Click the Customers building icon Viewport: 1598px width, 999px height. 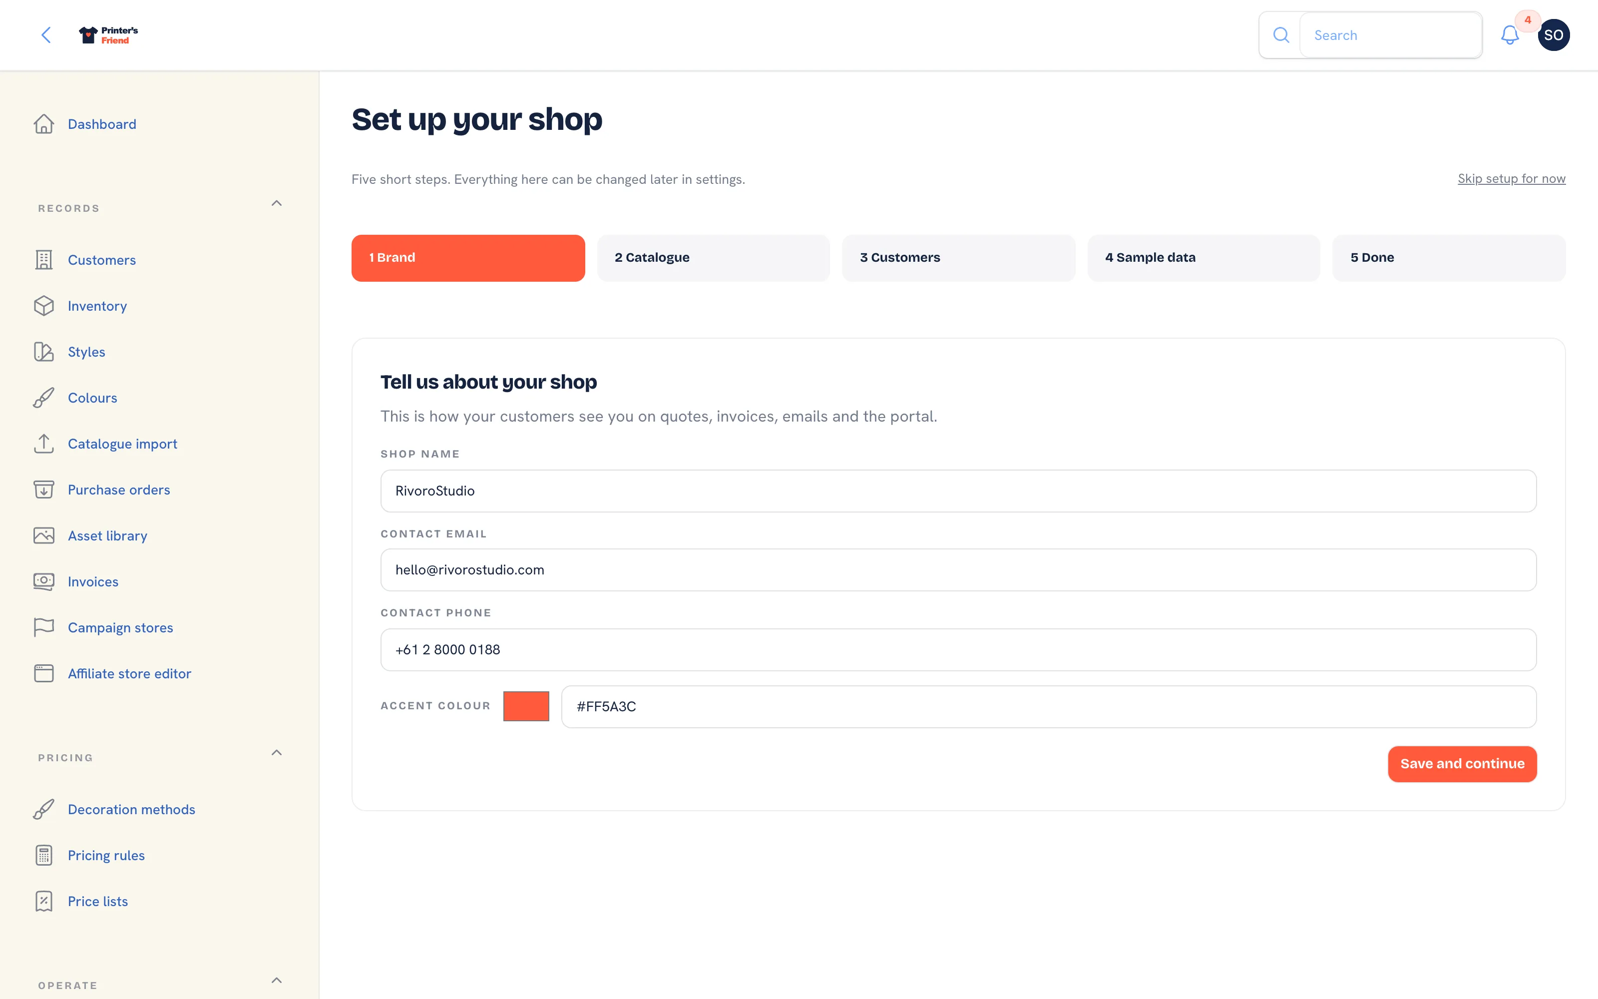coord(43,260)
